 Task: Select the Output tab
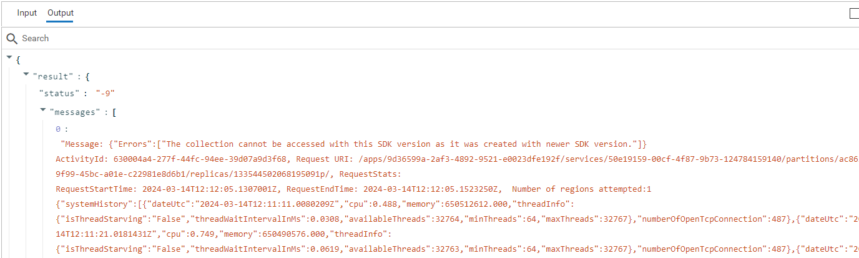pyautogui.click(x=61, y=13)
